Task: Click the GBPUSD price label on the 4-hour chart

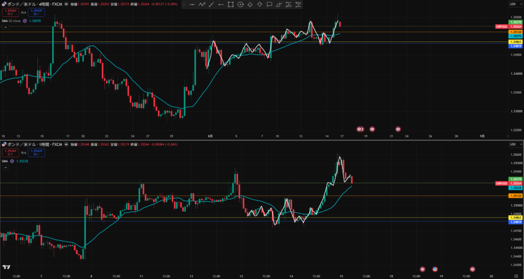Action: (x=501, y=27)
